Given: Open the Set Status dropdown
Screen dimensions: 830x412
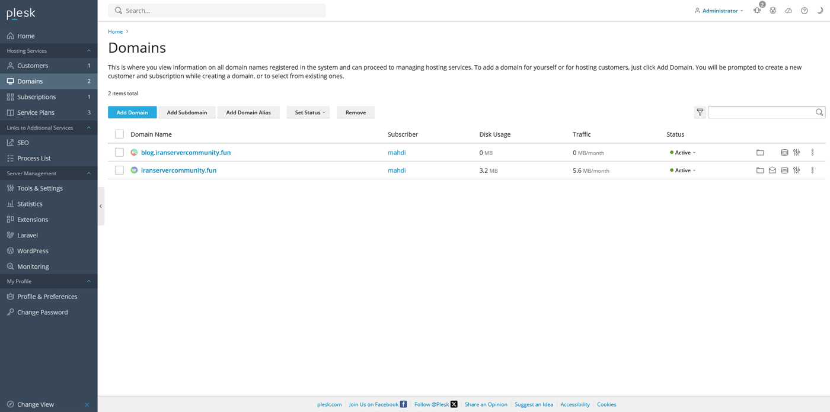Looking at the screenshot, I should click(308, 112).
